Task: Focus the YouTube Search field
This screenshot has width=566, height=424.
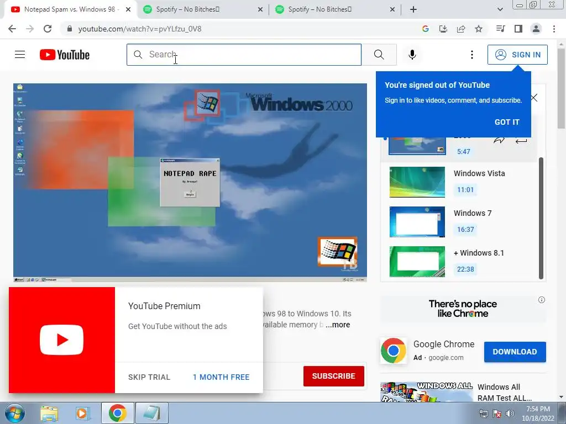Action: pyautogui.click(x=244, y=55)
